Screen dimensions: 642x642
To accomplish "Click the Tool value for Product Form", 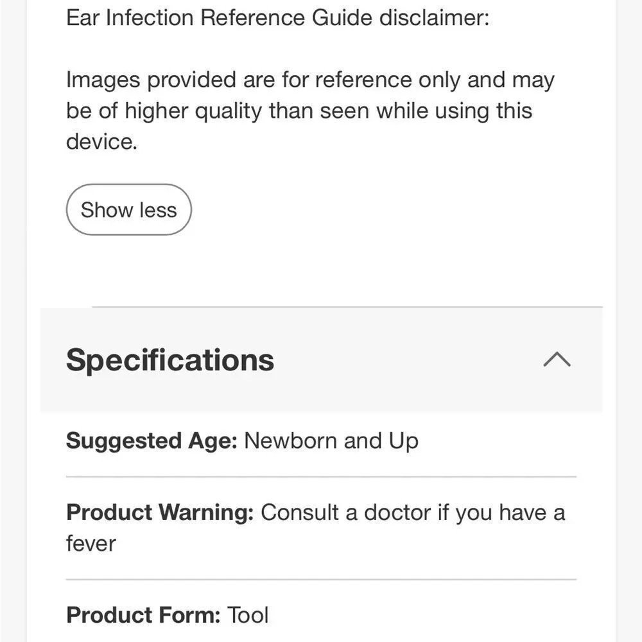I will click(x=248, y=615).
